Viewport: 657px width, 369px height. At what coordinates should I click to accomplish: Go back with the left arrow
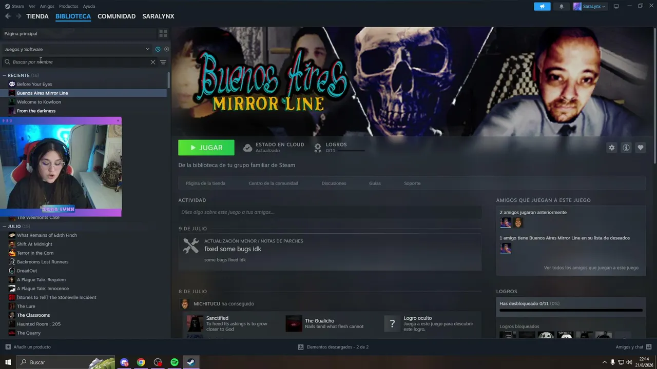[8, 16]
